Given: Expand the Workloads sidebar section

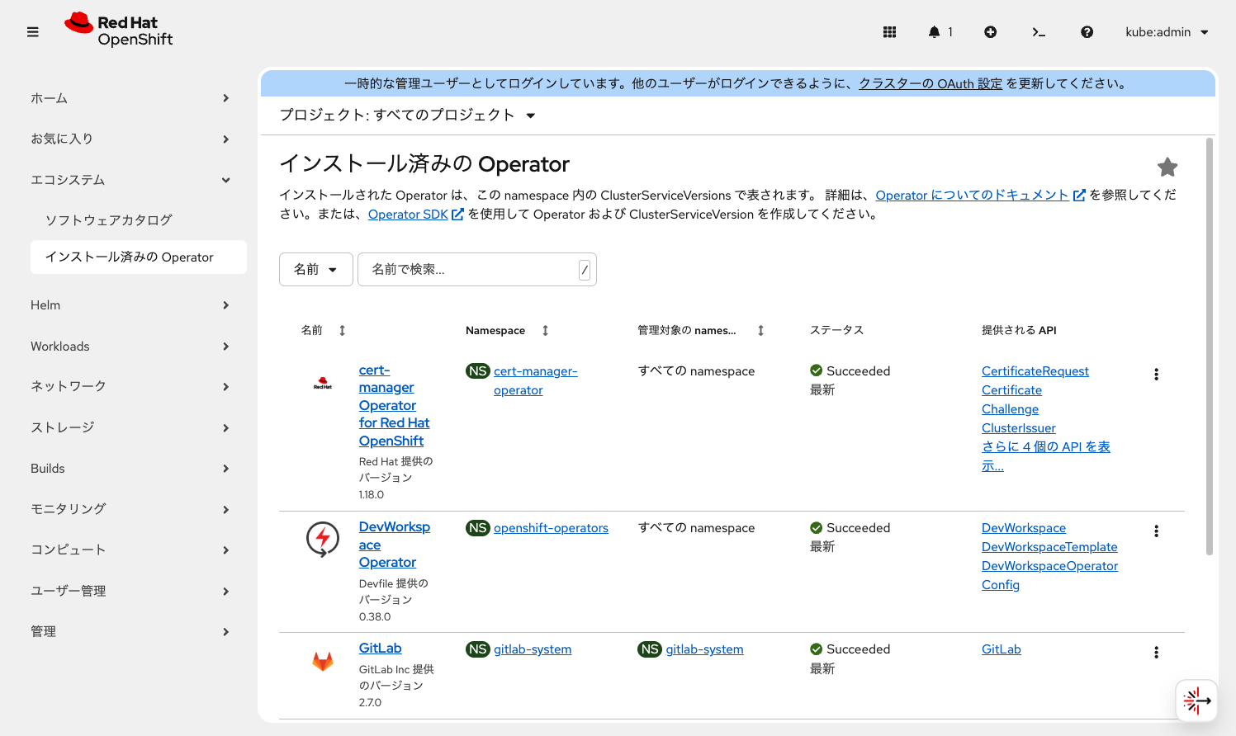Looking at the screenshot, I should point(60,346).
